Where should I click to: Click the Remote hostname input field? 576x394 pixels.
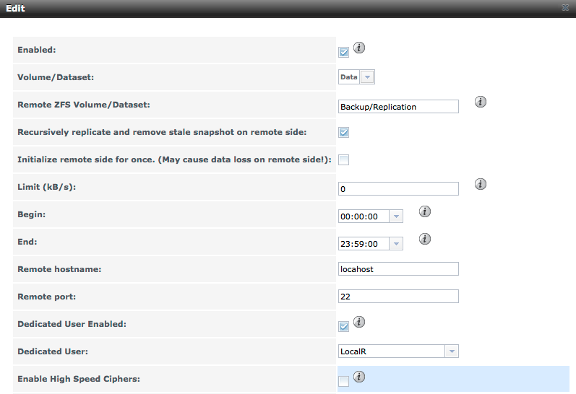(x=398, y=269)
